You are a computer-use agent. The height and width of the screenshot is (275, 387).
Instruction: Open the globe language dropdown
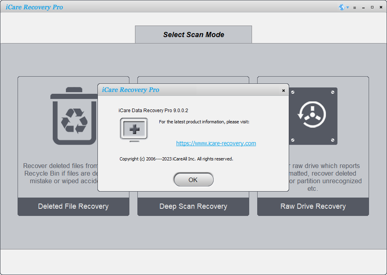pyautogui.click(x=343, y=8)
